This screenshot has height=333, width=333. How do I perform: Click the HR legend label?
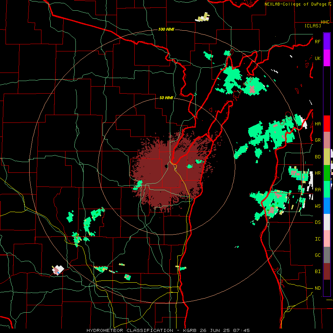click(317, 173)
